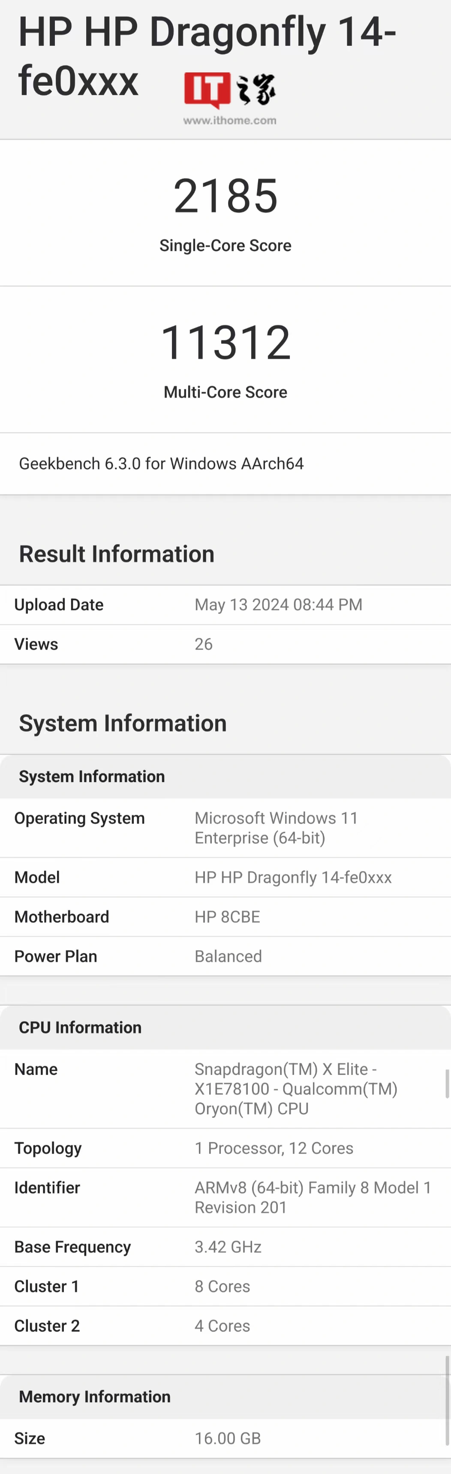Click the HP Dragonfly 14-fe0xxx page title
Screen dimensions: 451x1474
(207, 55)
